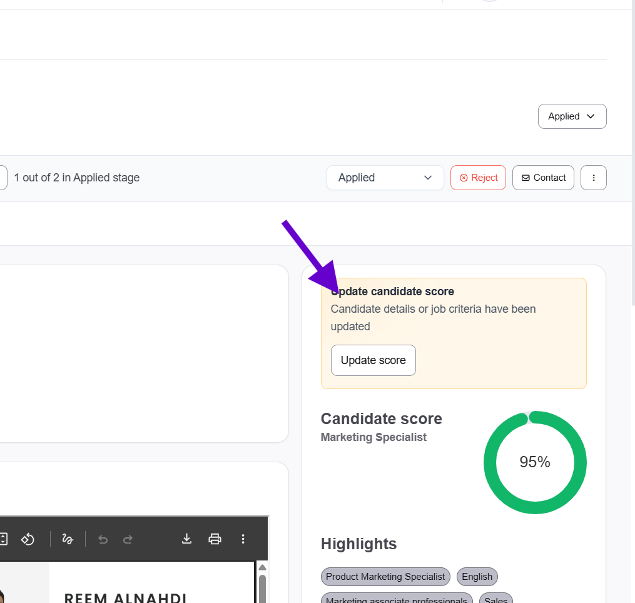Click the Product Marketing Specialist highlight tag

pos(385,577)
